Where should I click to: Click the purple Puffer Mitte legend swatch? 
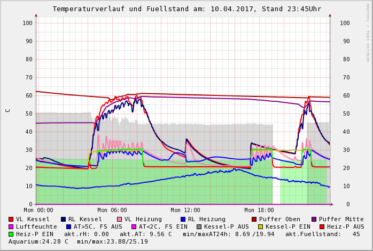click(314, 220)
